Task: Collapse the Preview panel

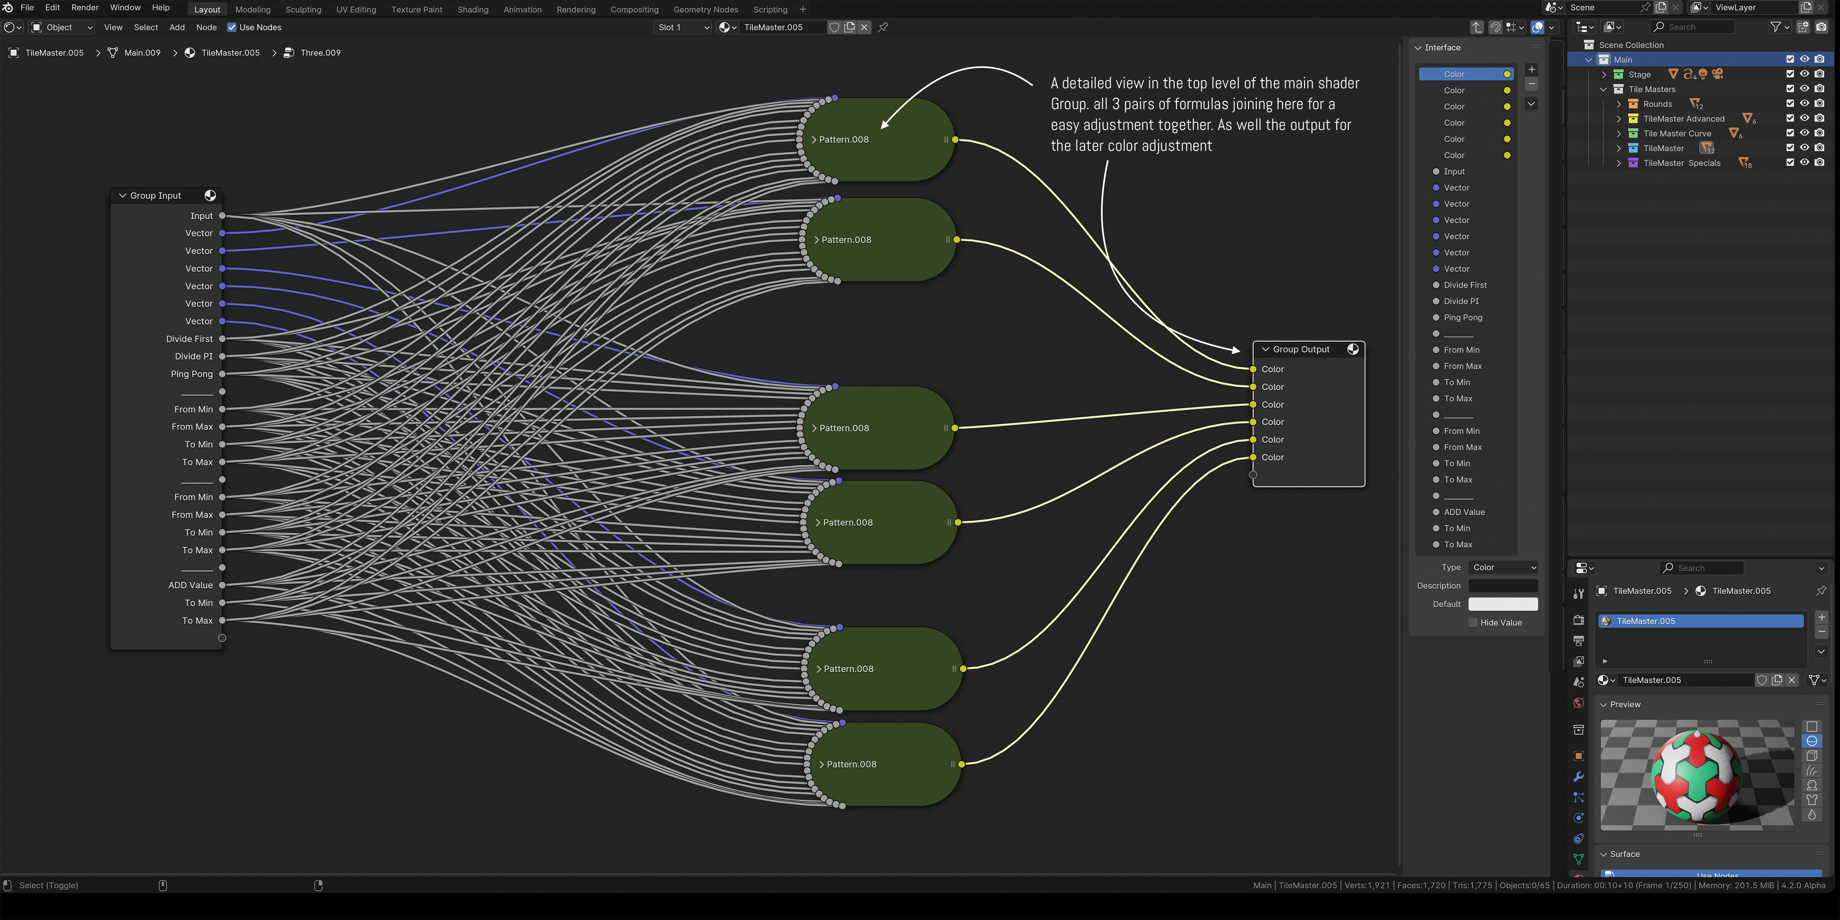Action: pyautogui.click(x=1604, y=704)
